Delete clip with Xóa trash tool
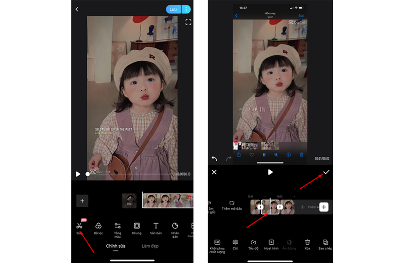Viewport: 395px width, 263px height. coord(307,245)
